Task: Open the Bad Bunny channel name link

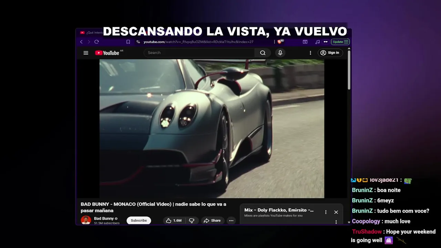Action: point(104,218)
